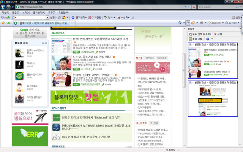
Task: Open the '시스코, 중소기업 UC 관심 많다' headline
Action: pos(92,57)
